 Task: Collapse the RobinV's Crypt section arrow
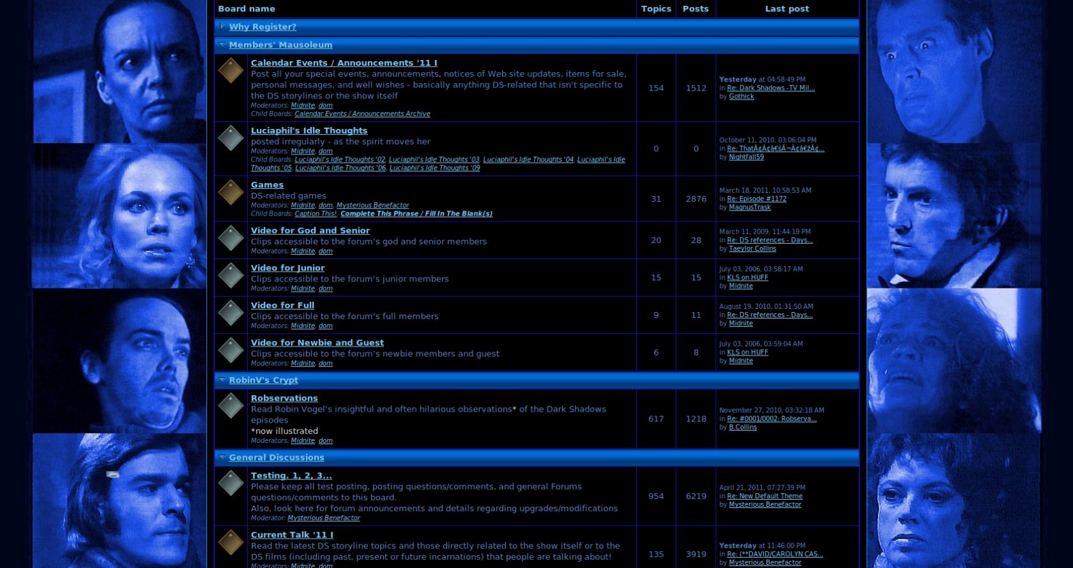click(x=222, y=380)
